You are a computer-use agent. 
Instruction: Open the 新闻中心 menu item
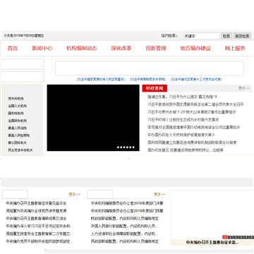click(42, 49)
